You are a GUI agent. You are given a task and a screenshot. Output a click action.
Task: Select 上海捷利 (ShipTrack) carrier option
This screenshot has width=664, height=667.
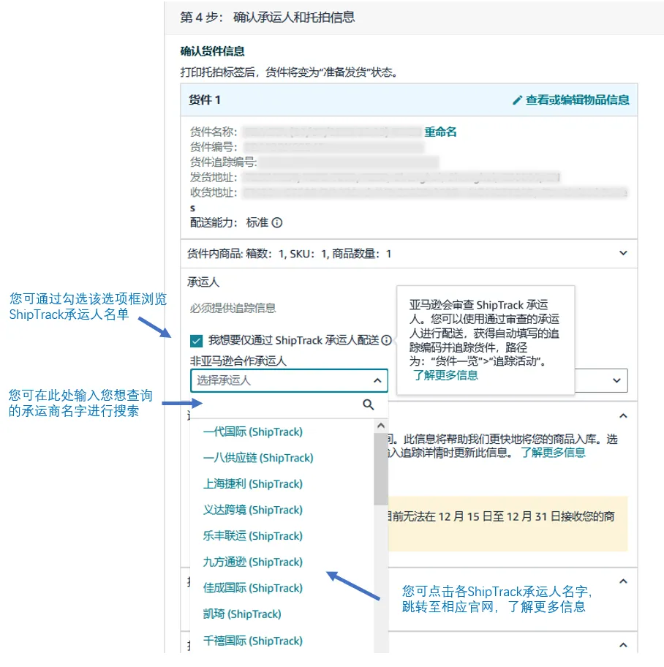pyautogui.click(x=252, y=483)
